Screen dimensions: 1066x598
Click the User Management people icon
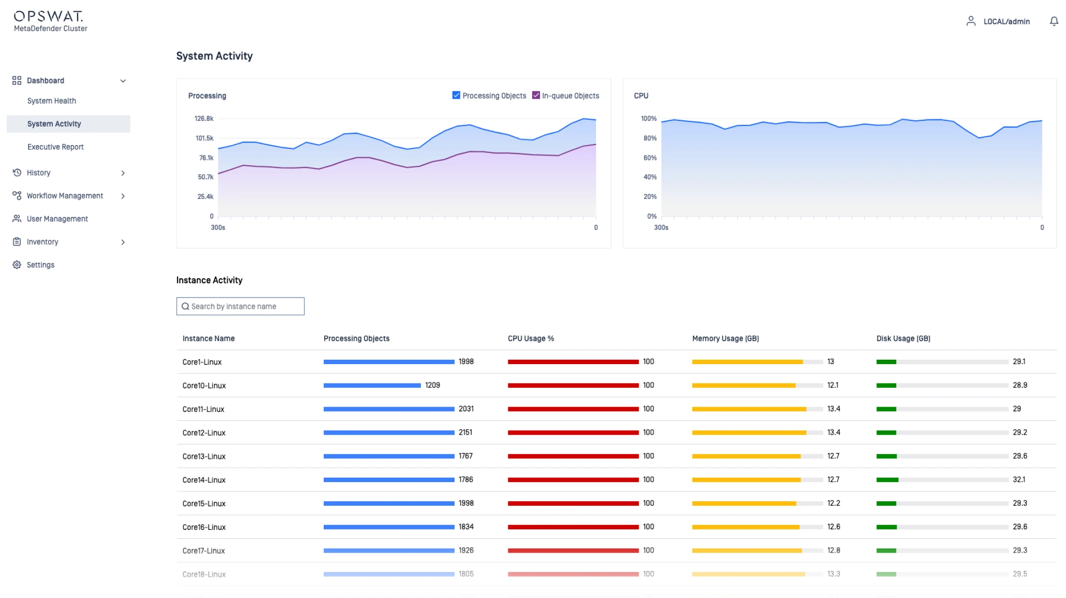coord(17,219)
